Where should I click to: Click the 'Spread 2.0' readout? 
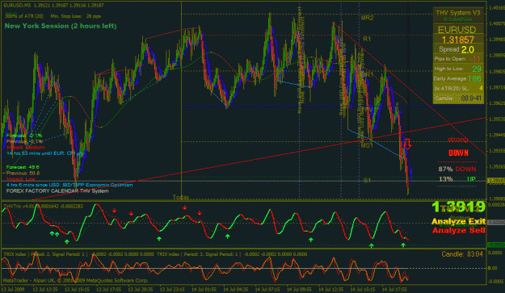(456, 49)
